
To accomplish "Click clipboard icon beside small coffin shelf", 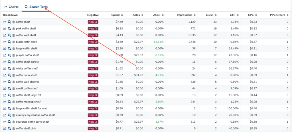I will click(x=13, y=89).
